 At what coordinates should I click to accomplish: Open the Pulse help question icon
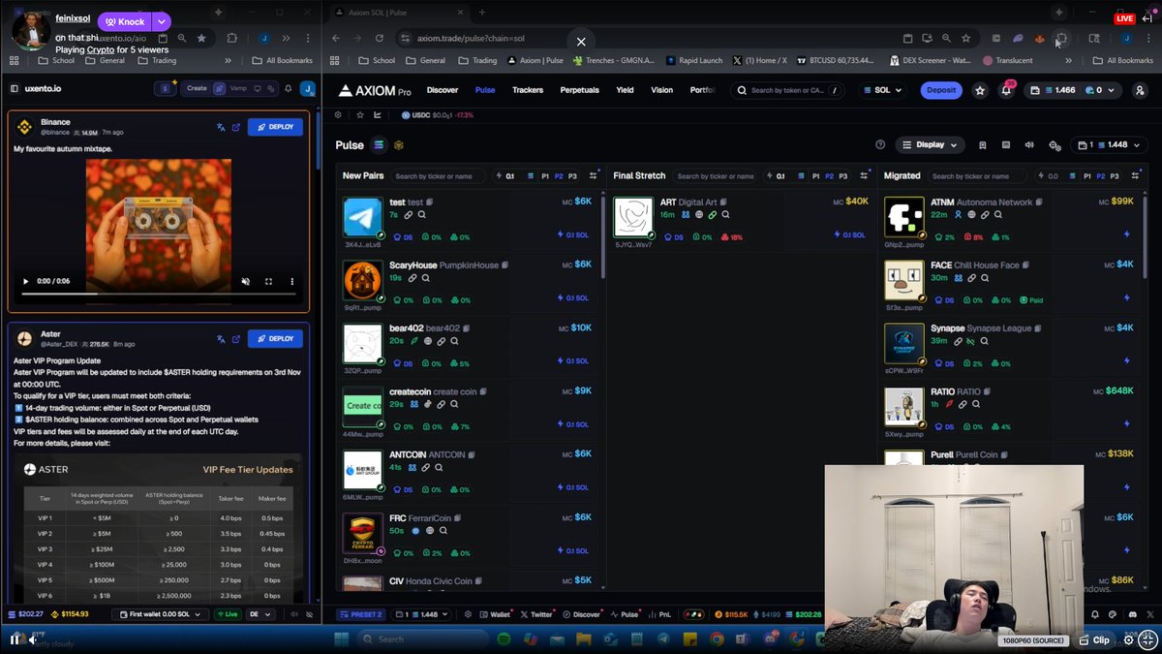[880, 145]
